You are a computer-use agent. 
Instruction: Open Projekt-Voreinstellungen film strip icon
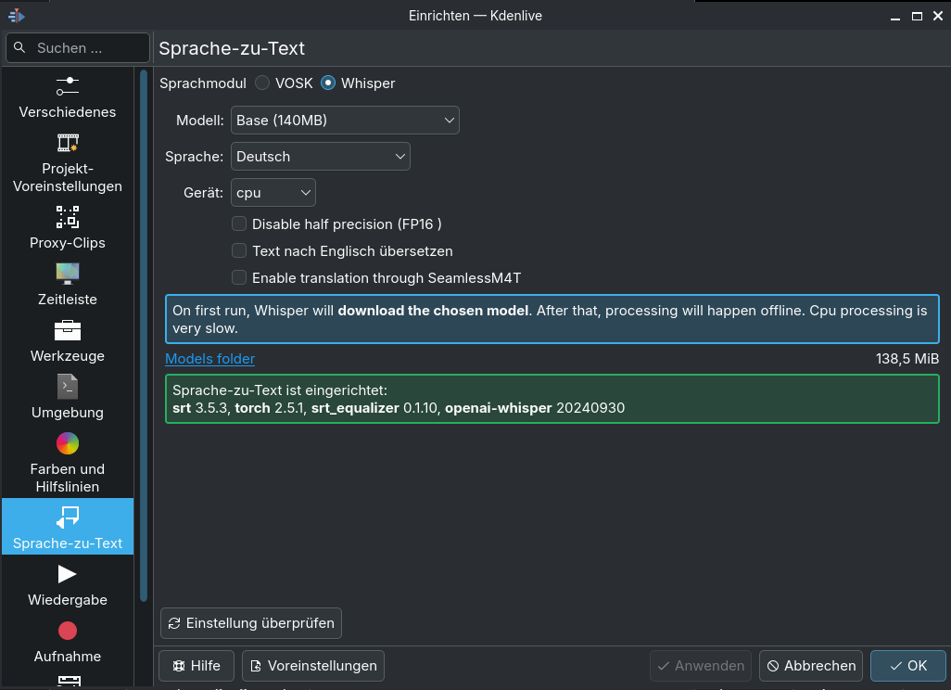[x=68, y=143]
